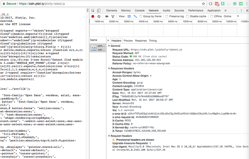Close the request details pane

tap(108, 41)
